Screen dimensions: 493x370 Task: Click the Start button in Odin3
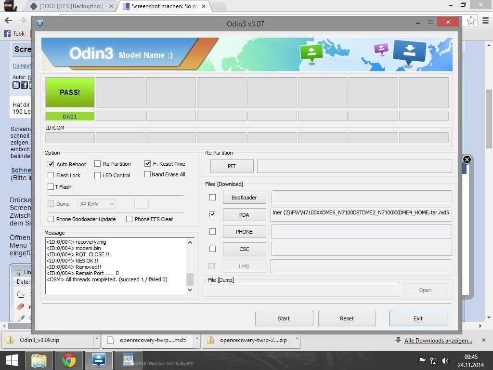tap(284, 318)
